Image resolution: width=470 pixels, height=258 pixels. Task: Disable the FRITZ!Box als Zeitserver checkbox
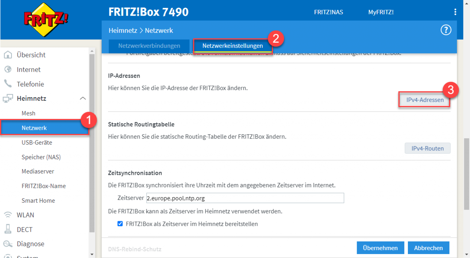pos(120,224)
